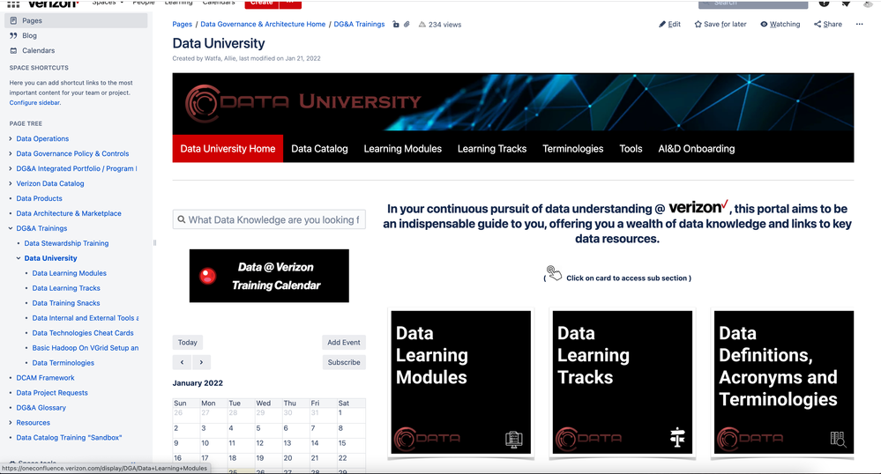Open Data Technologies Cheat Cards
Viewport: 881px width, 474px height.
tap(83, 333)
